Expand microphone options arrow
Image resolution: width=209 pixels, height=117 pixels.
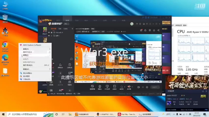(x=125, y=87)
